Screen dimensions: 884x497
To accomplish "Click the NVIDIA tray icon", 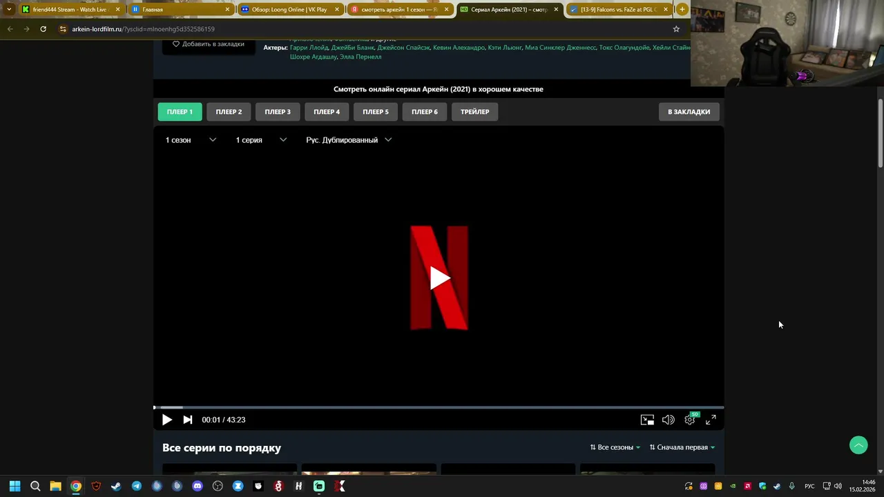I will pos(733,486).
